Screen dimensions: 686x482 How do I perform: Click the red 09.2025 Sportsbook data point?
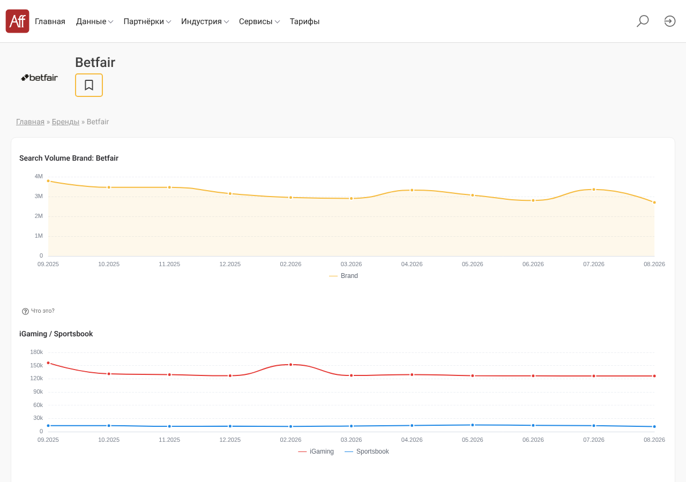48,363
